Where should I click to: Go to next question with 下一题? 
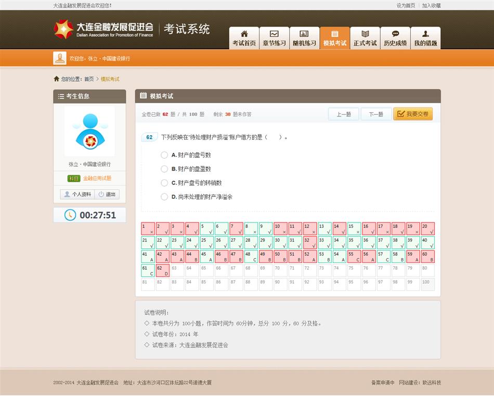375,114
